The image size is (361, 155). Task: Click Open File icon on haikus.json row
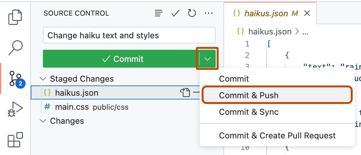tap(185, 93)
